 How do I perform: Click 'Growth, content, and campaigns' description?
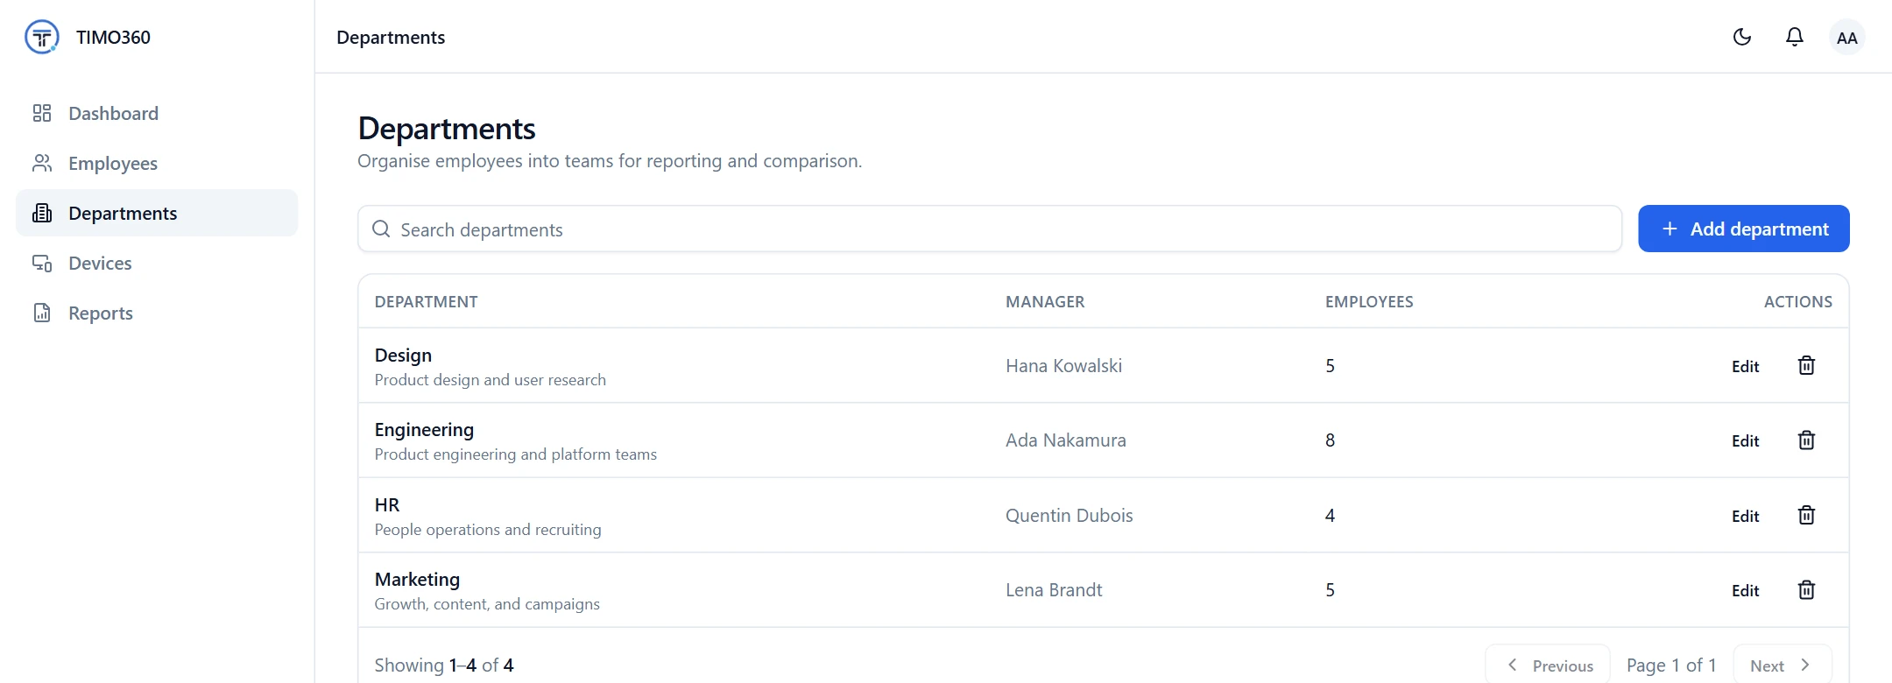tap(487, 603)
